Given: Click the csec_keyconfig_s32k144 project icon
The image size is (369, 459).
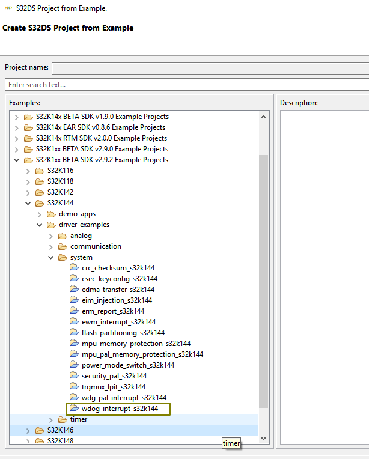Looking at the screenshot, I should (74, 278).
